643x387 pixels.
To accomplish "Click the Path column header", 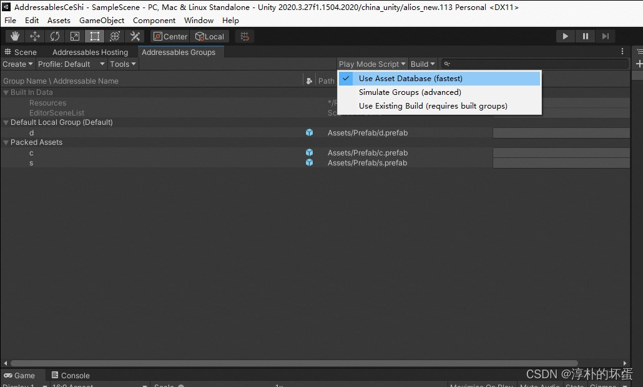I will tap(326, 81).
